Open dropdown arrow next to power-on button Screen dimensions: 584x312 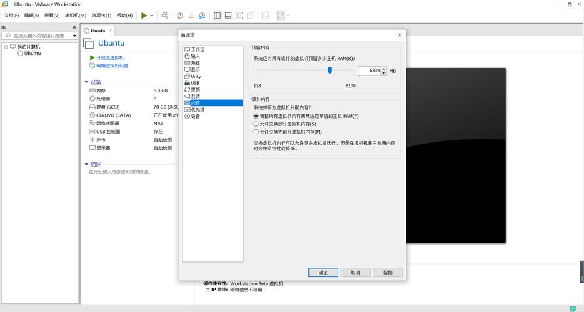pos(151,16)
